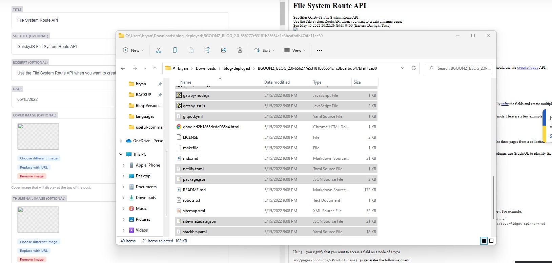Click the cover image thumbnail placeholder
The image size is (552, 263).
coord(38,136)
